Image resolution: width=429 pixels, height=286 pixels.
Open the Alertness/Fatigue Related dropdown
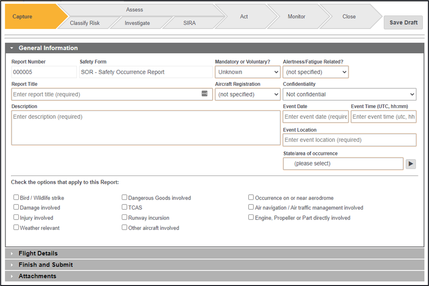[x=316, y=72]
